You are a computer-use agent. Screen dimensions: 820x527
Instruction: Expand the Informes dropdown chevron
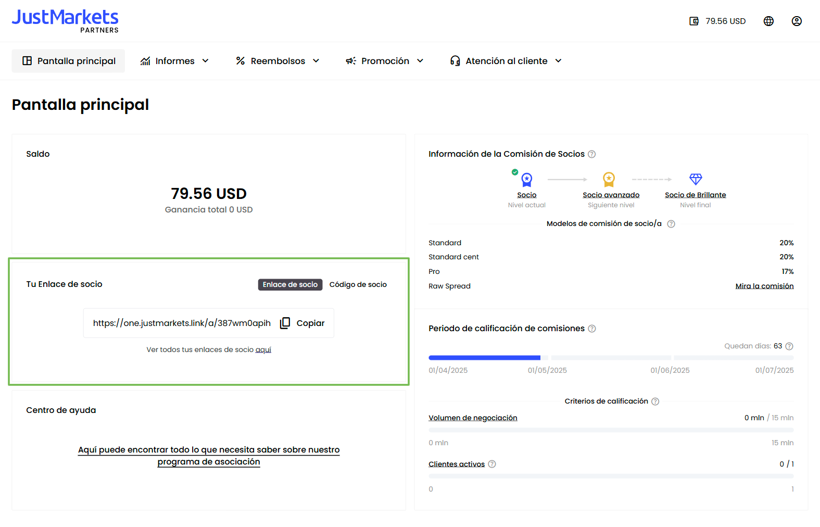(205, 61)
